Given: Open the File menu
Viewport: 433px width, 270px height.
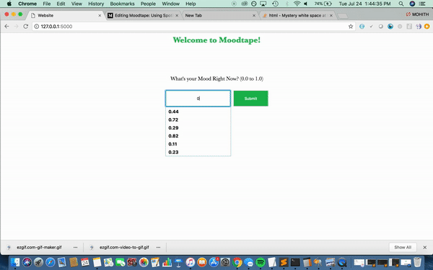Looking at the screenshot, I should [47, 4].
